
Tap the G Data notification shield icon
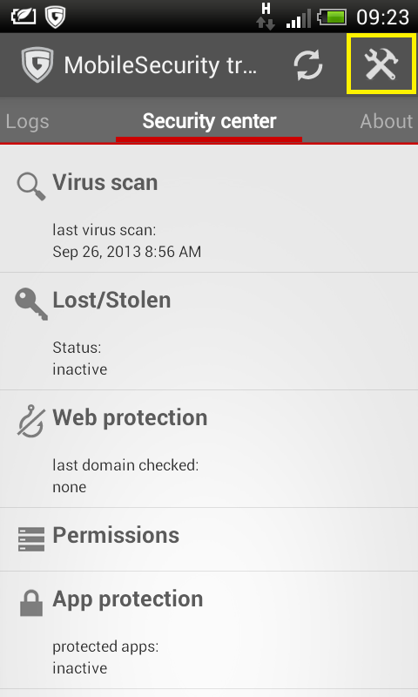click(55, 17)
